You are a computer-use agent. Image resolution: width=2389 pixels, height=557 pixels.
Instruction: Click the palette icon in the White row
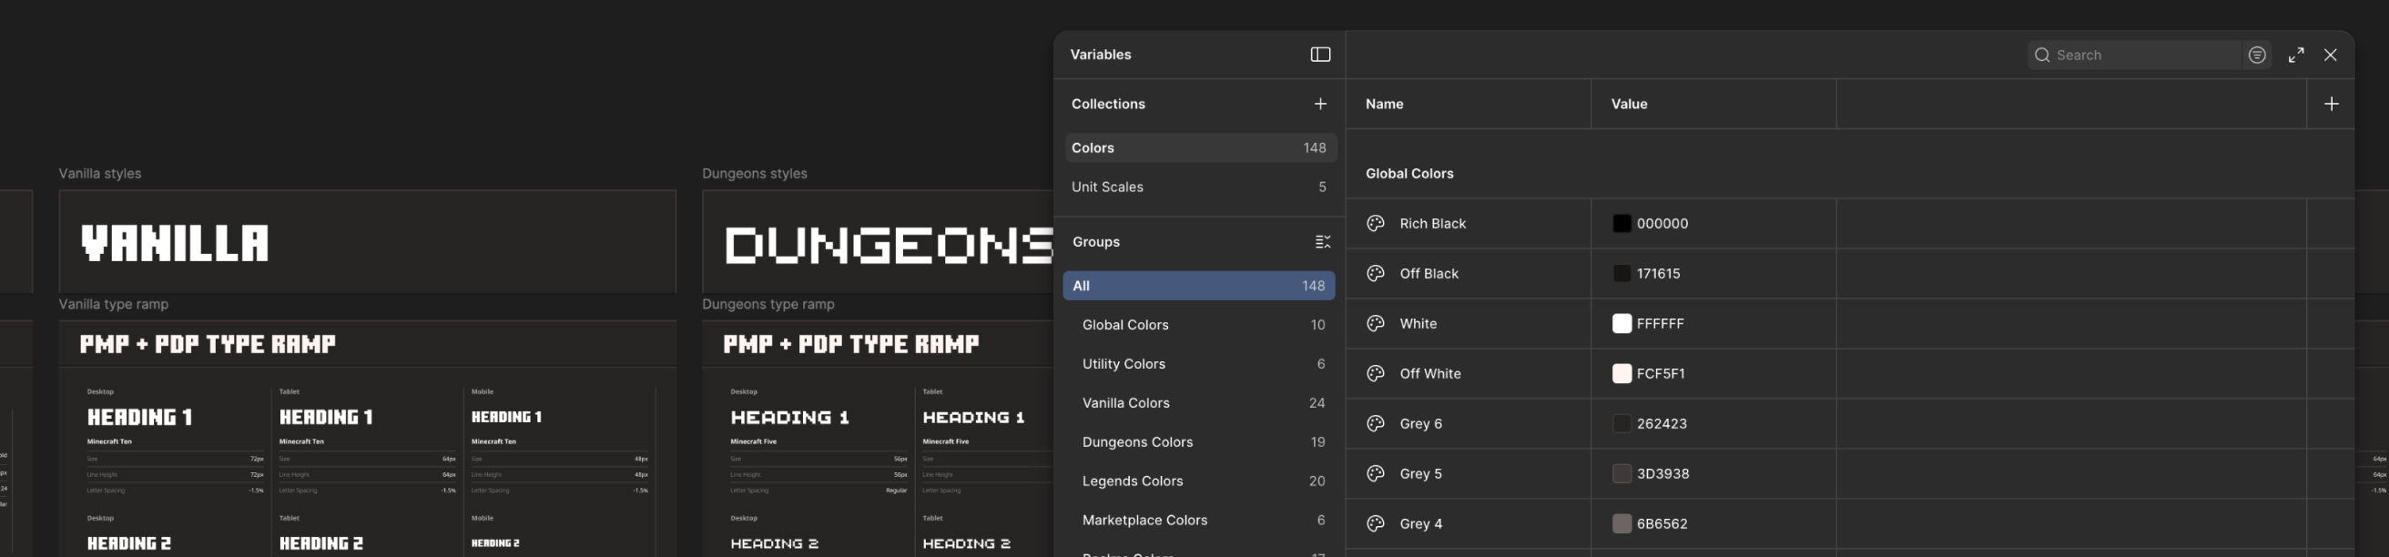1376,323
